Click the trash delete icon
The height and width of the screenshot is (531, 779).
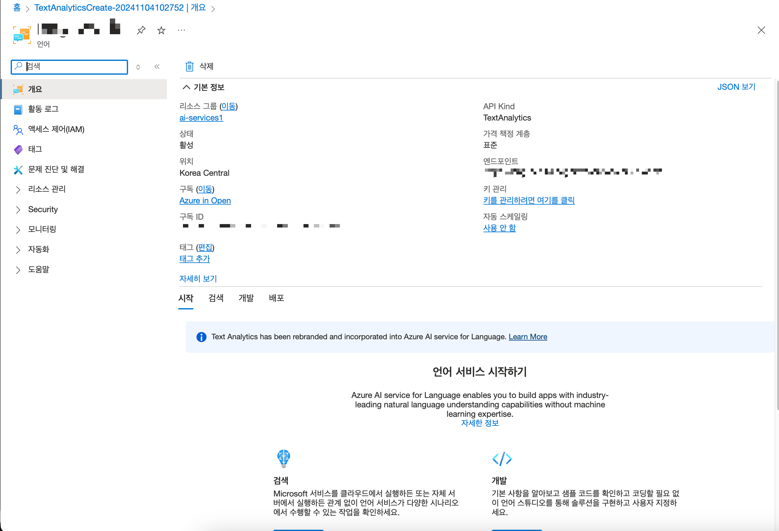[x=189, y=67]
